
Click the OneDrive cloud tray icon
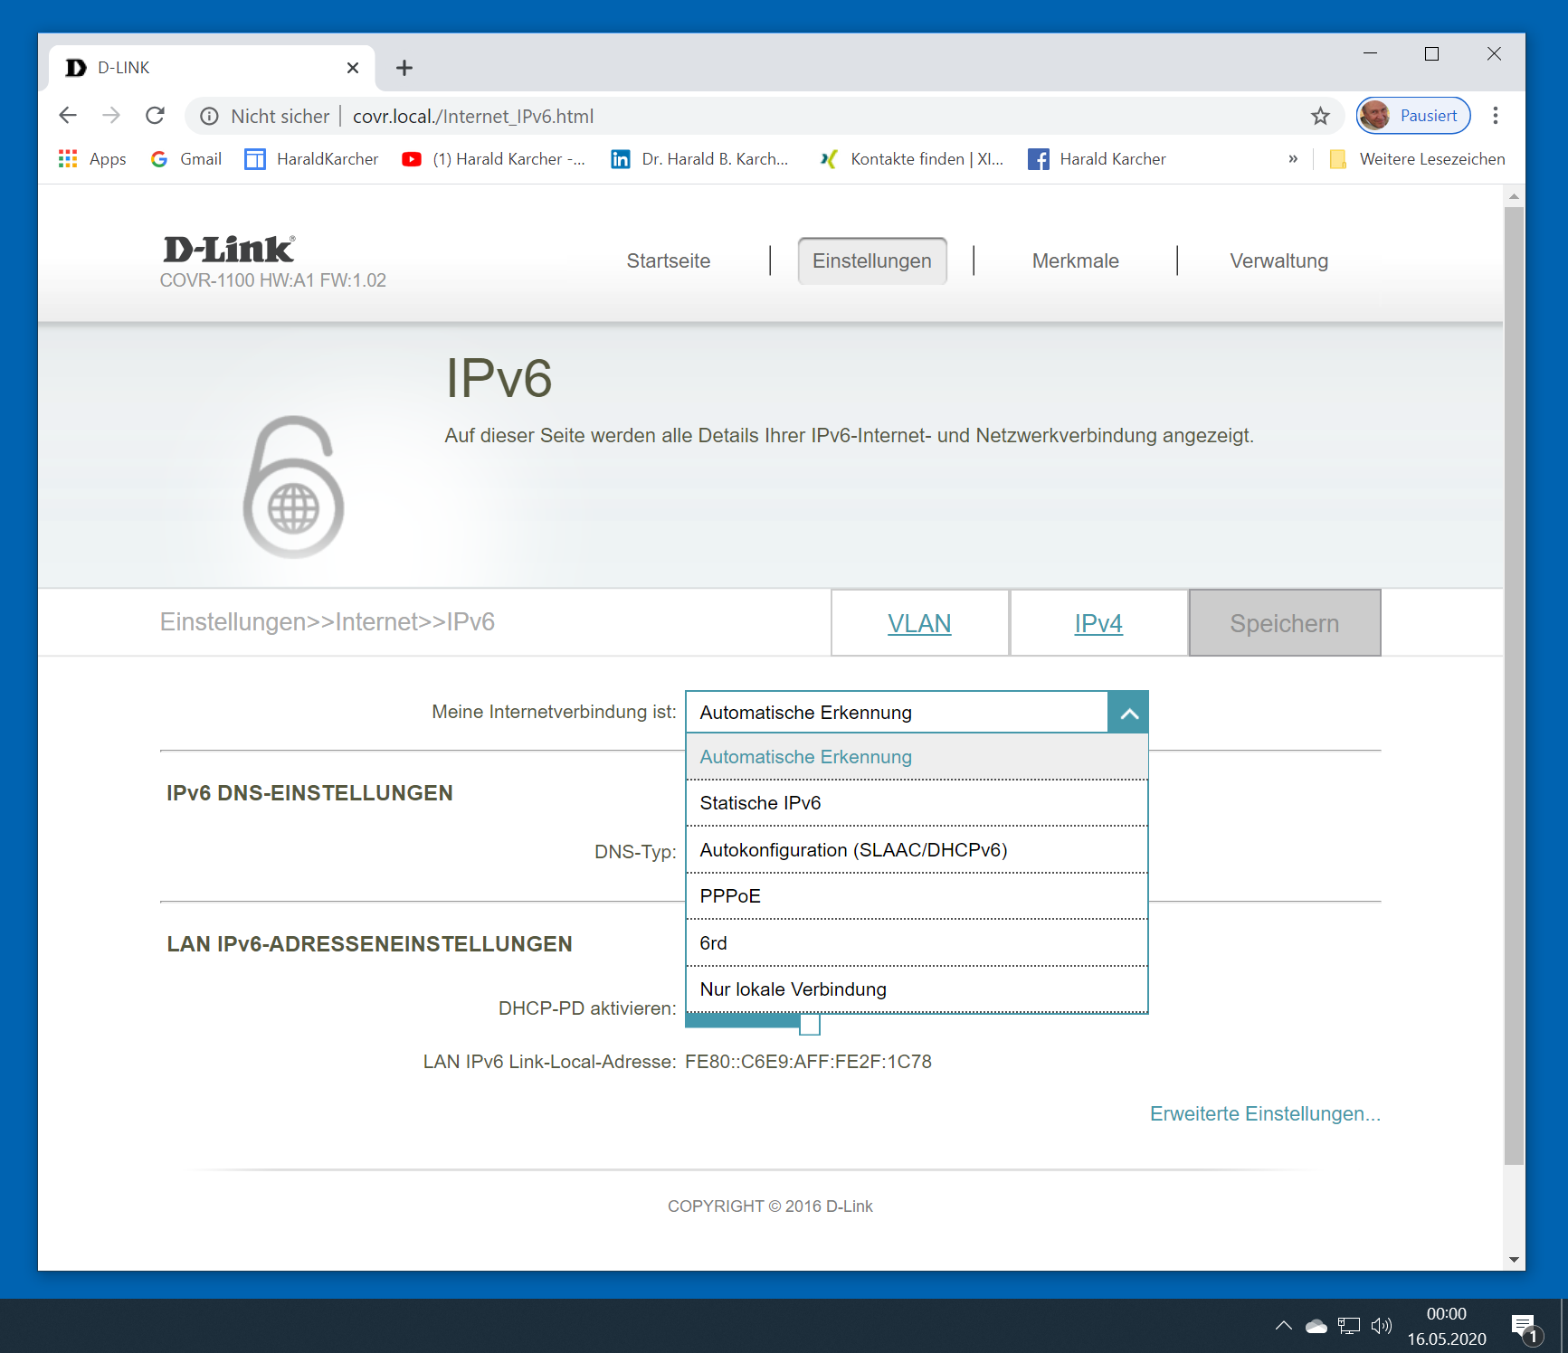pyautogui.click(x=1316, y=1326)
